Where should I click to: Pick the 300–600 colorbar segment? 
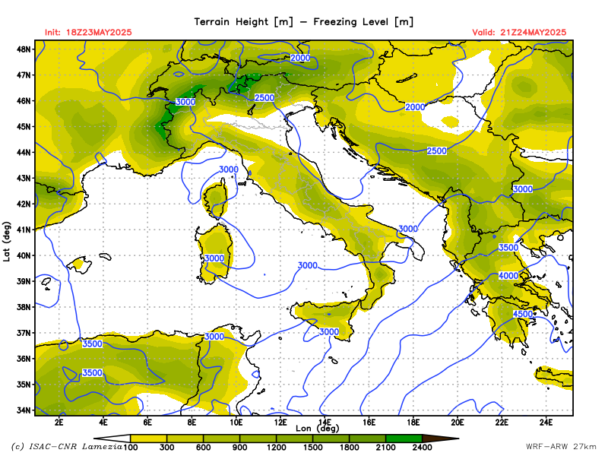pos(185,439)
